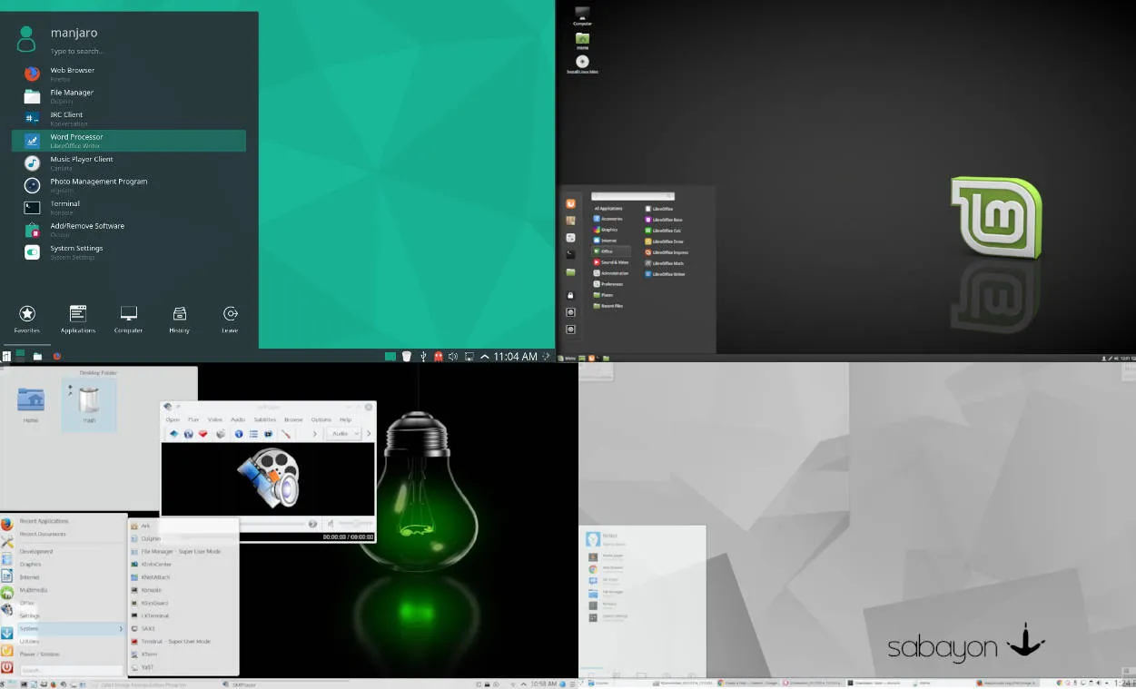
Task: Adjust the SMPlayer volume slider
Action: point(355,524)
